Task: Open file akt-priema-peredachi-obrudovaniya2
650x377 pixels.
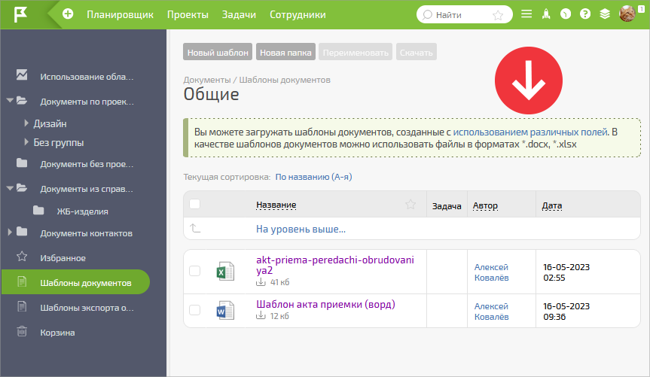Action: tap(335, 265)
